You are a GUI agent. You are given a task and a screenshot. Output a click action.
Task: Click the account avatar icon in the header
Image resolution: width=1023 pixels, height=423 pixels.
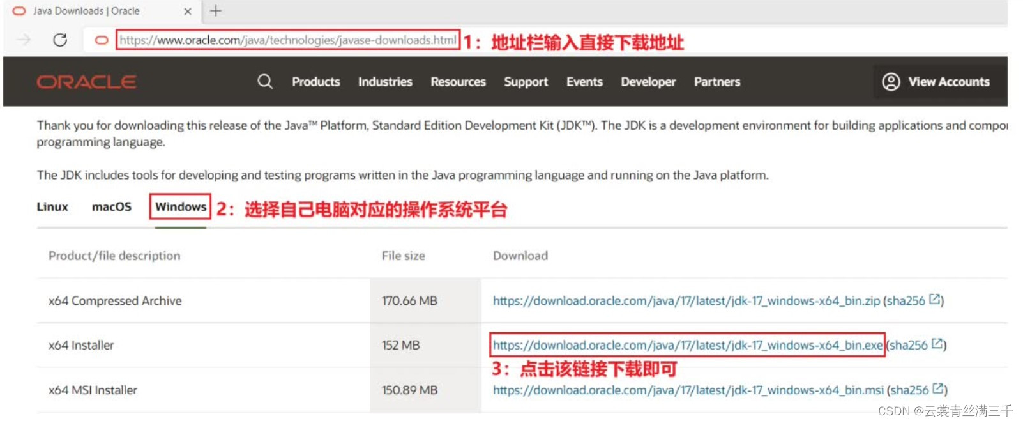pos(891,82)
